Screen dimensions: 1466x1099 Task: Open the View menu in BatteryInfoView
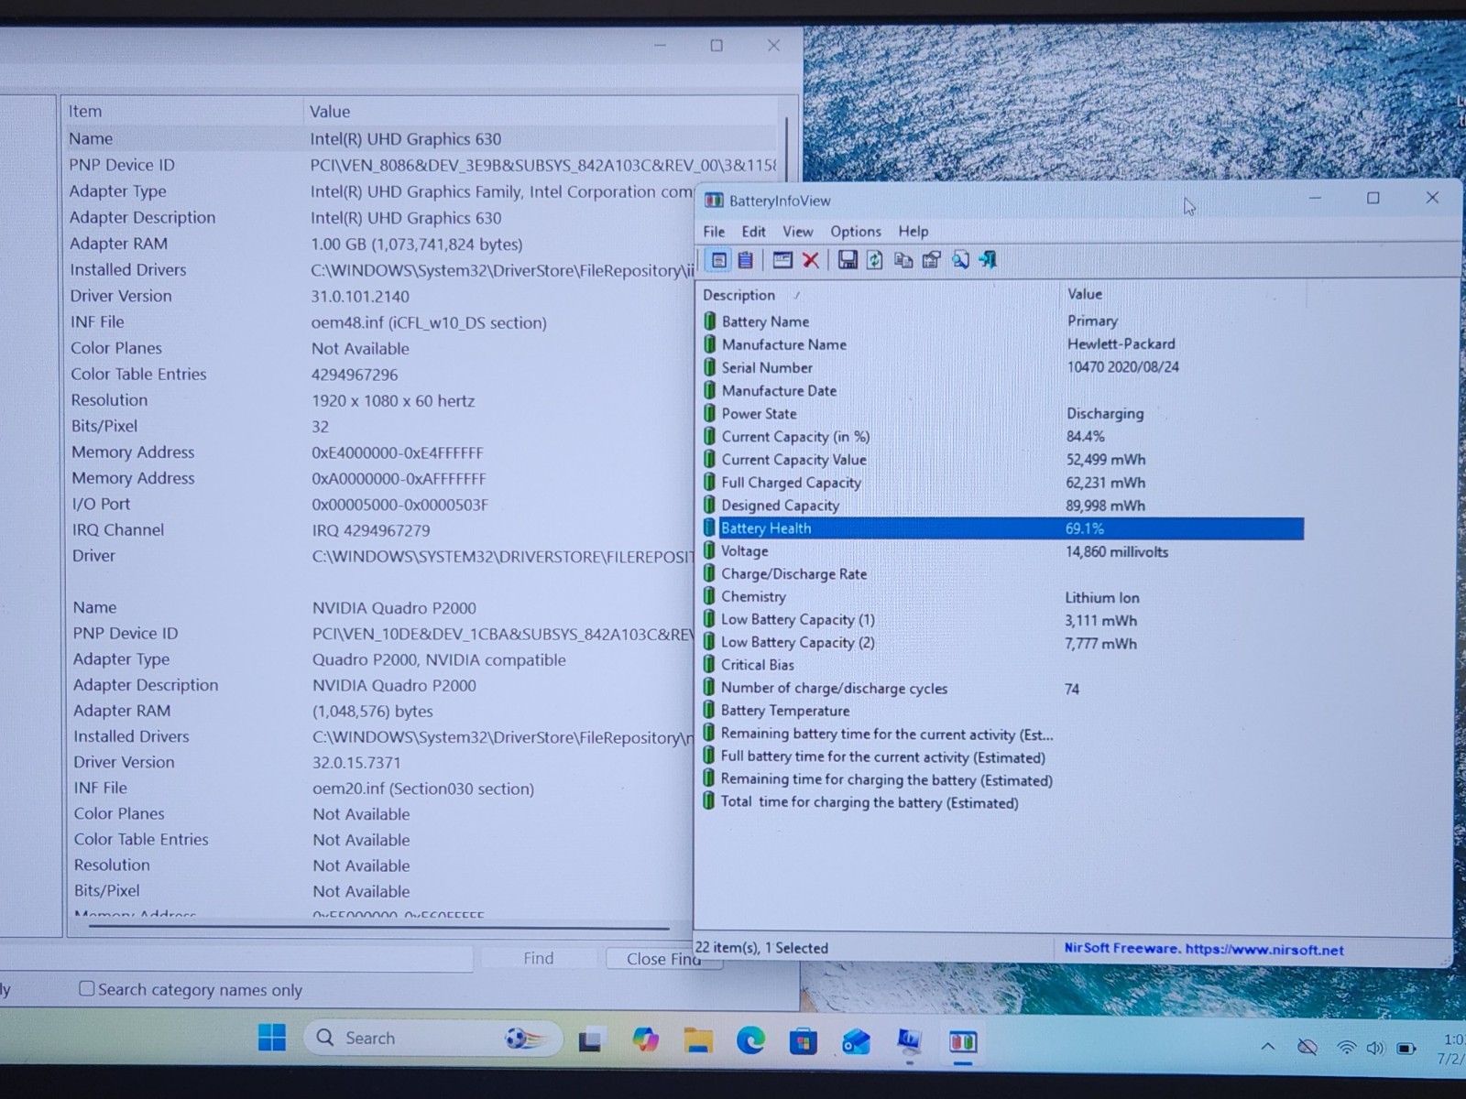click(x=797, y=232)
